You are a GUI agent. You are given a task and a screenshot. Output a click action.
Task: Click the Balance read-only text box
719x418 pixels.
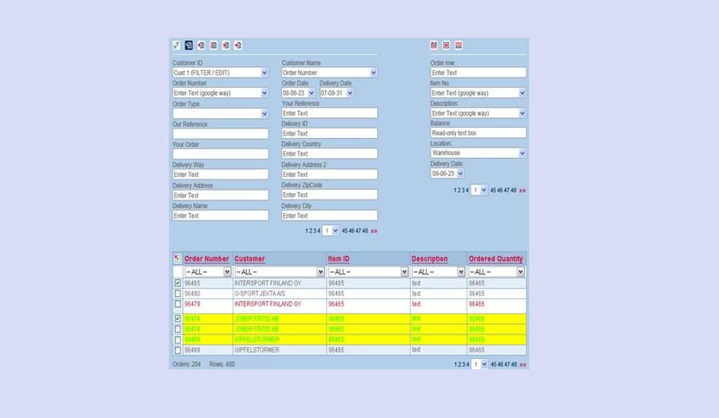click(479, 132)
